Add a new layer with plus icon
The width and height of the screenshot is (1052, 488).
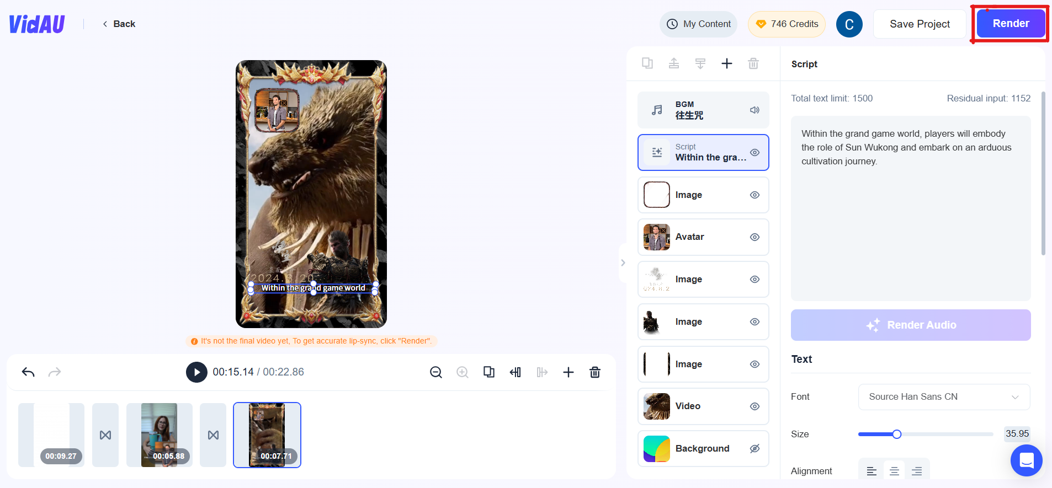click(x=727, y=63)
